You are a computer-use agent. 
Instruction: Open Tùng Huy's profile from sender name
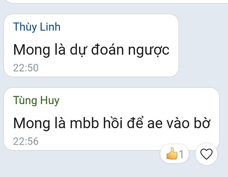[x=36, y=101]
